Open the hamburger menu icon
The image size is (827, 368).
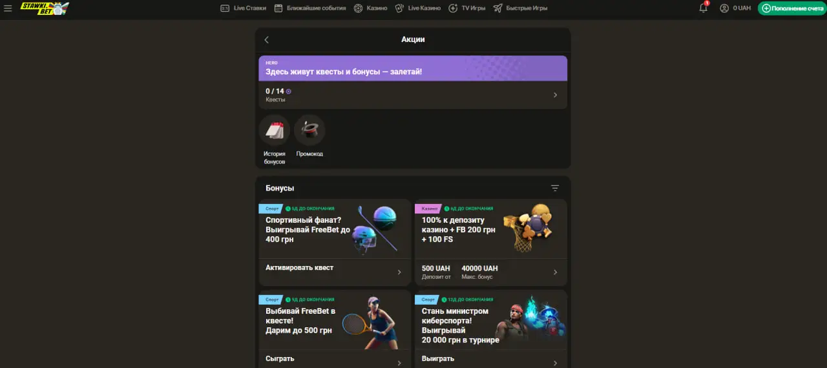8,8
